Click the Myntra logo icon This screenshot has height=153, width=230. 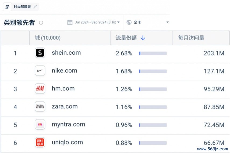point(40,125)
